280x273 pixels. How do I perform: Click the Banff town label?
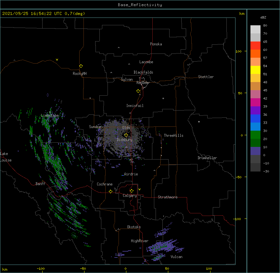40,184
